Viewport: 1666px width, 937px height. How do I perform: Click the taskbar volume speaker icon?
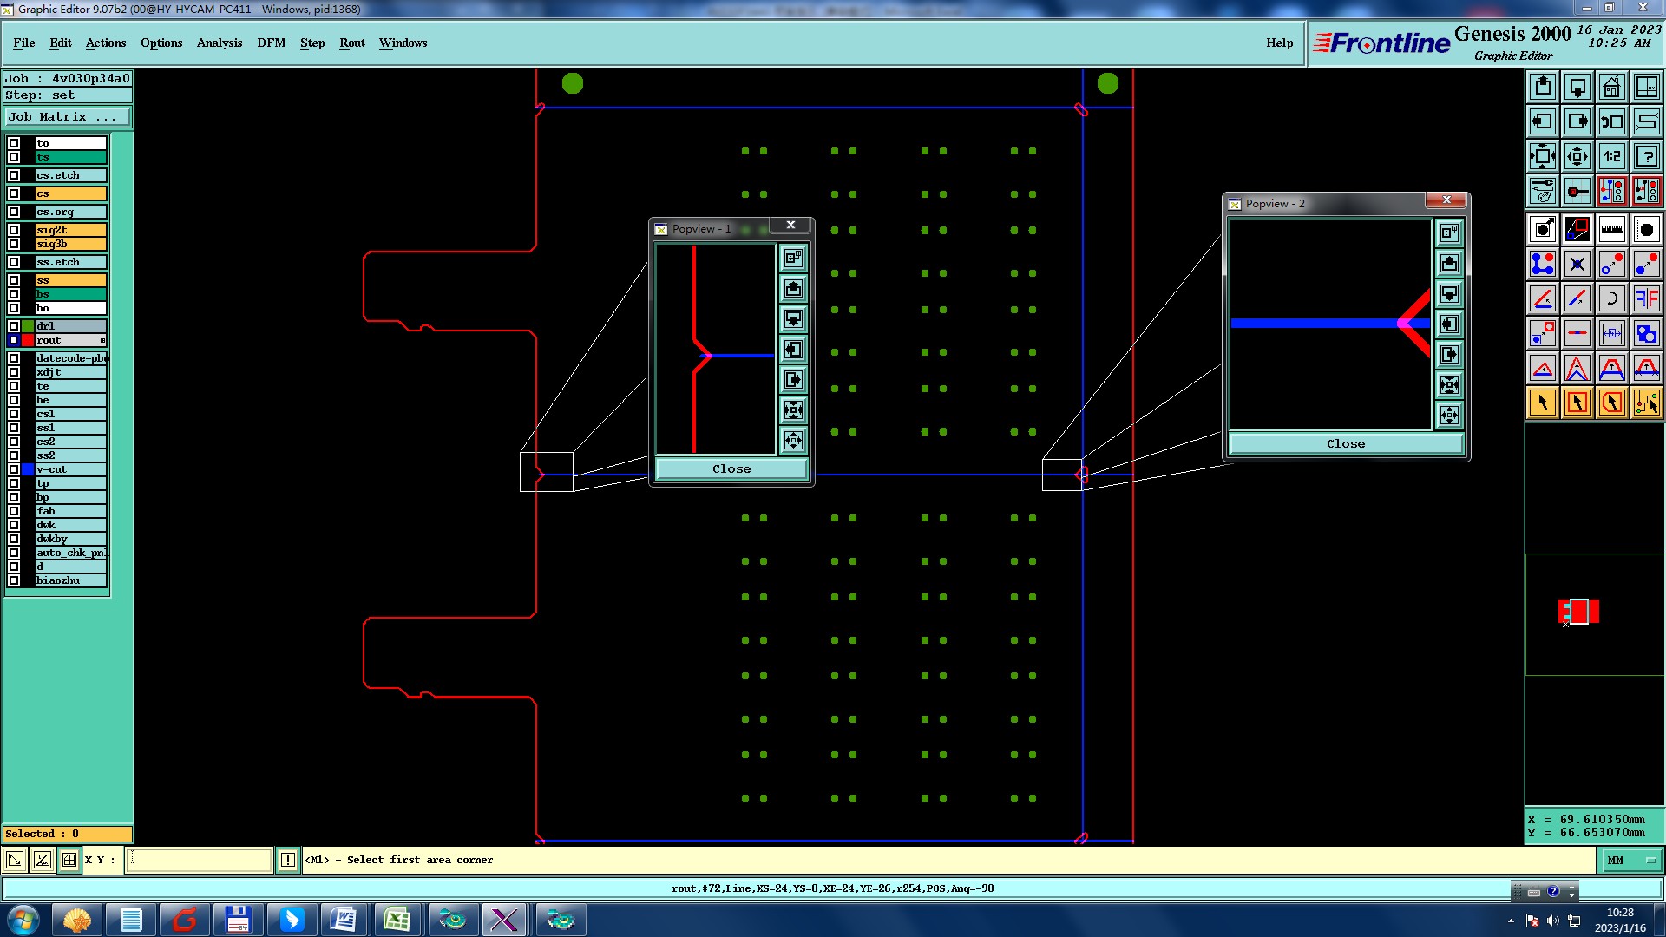coord(1553,921)
